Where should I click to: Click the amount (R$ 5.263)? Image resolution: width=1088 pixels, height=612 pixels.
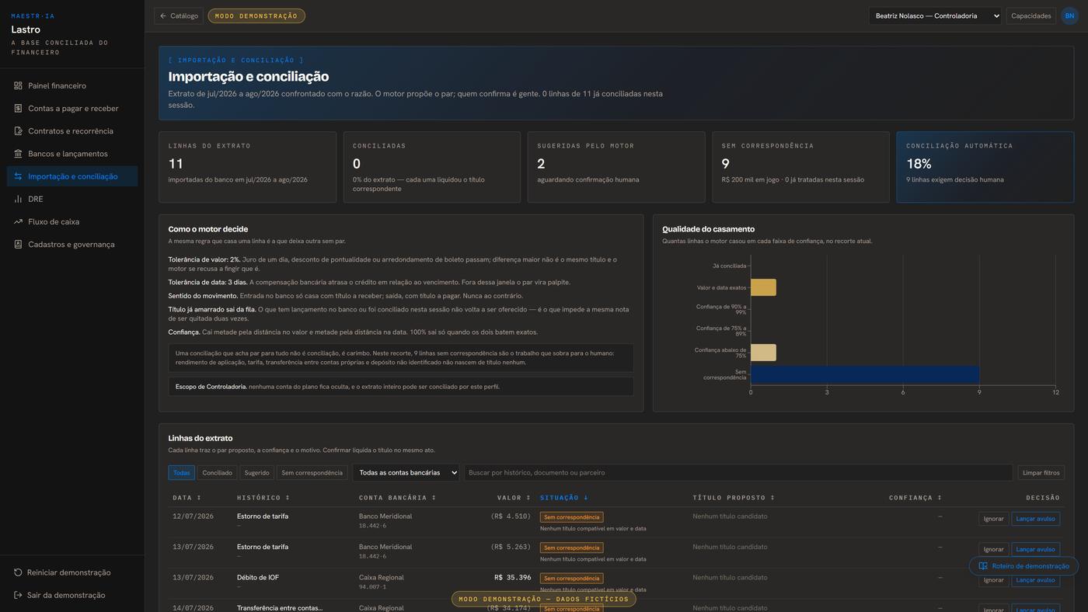511,547
